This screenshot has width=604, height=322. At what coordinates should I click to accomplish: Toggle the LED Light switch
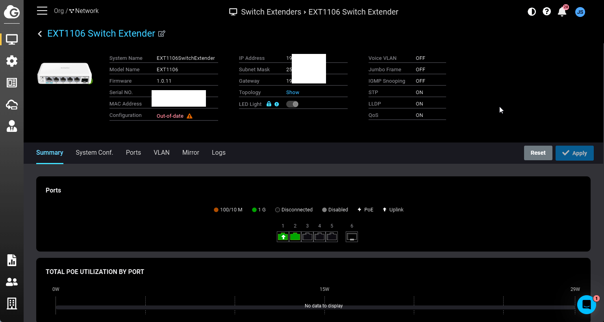tap(292, 104)
